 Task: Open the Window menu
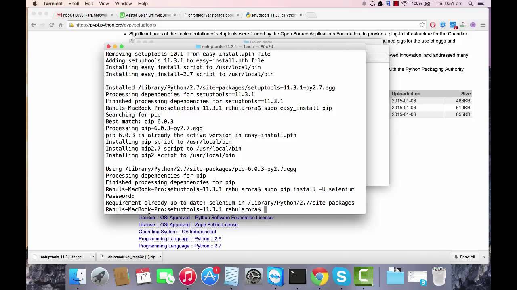(x=123, y=4)
